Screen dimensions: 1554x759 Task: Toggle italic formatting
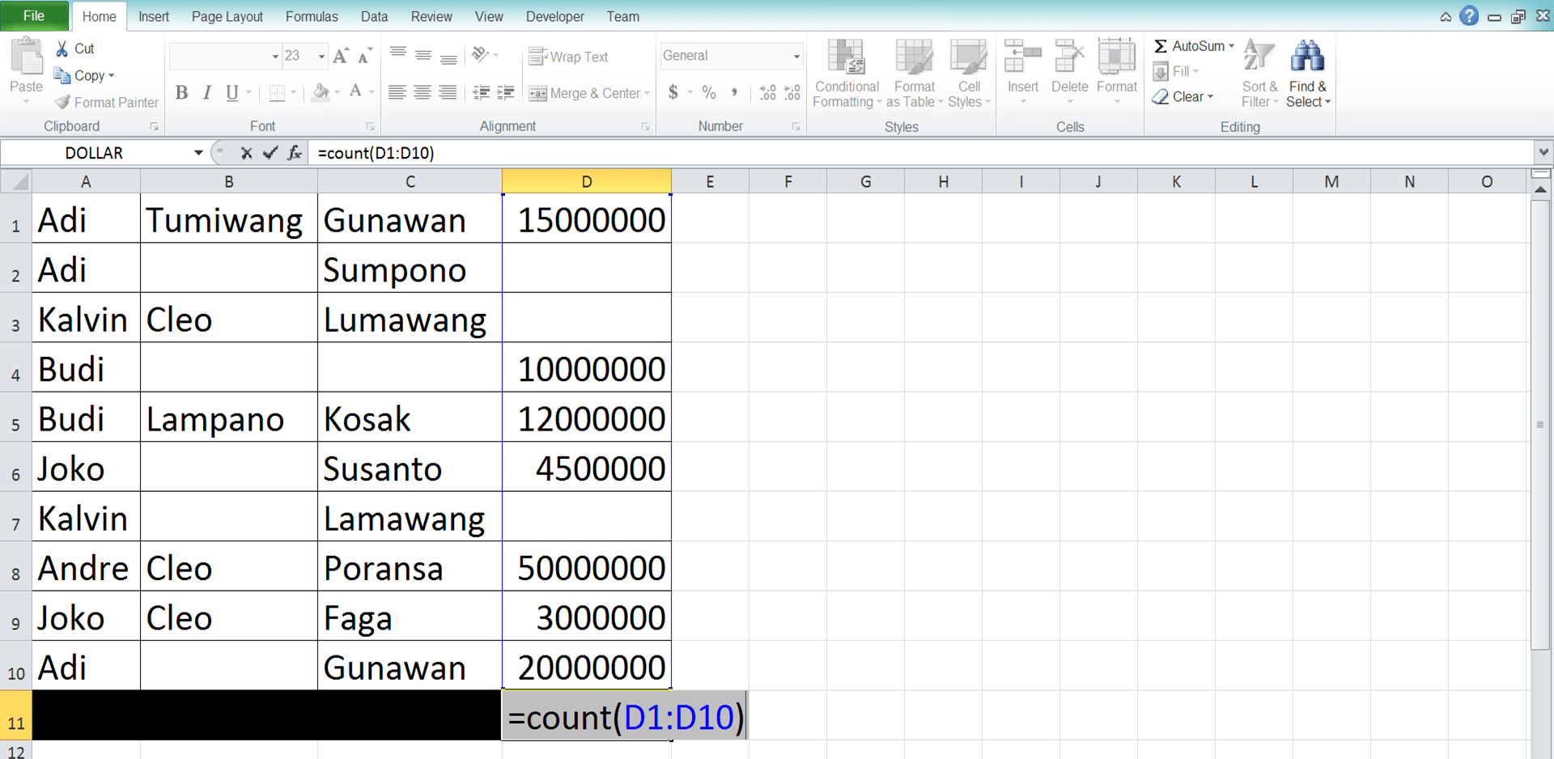tap(207, 93)
